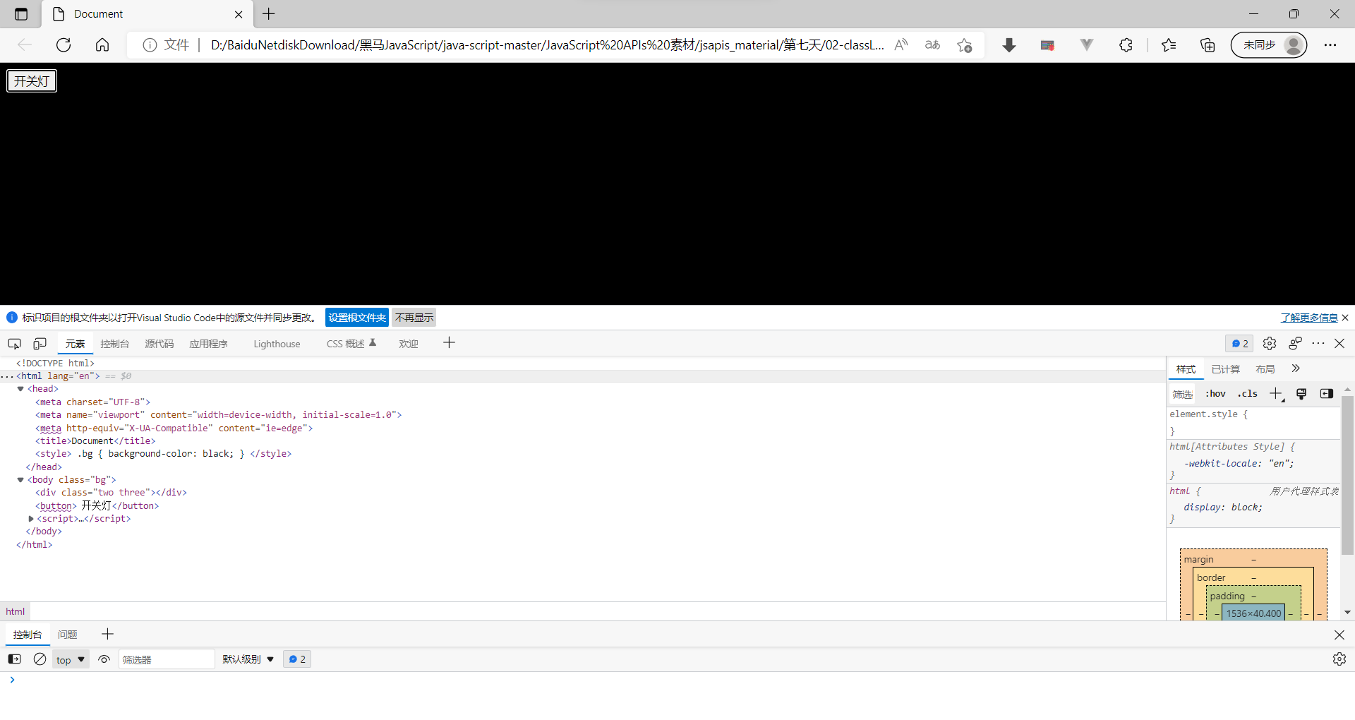Click the 筛选器 filter input field

(167, 659)
